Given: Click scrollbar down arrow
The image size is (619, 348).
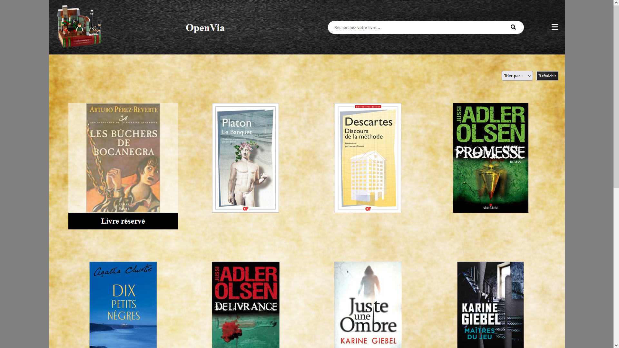Looking at the screenshot, I should pos(616,345).
